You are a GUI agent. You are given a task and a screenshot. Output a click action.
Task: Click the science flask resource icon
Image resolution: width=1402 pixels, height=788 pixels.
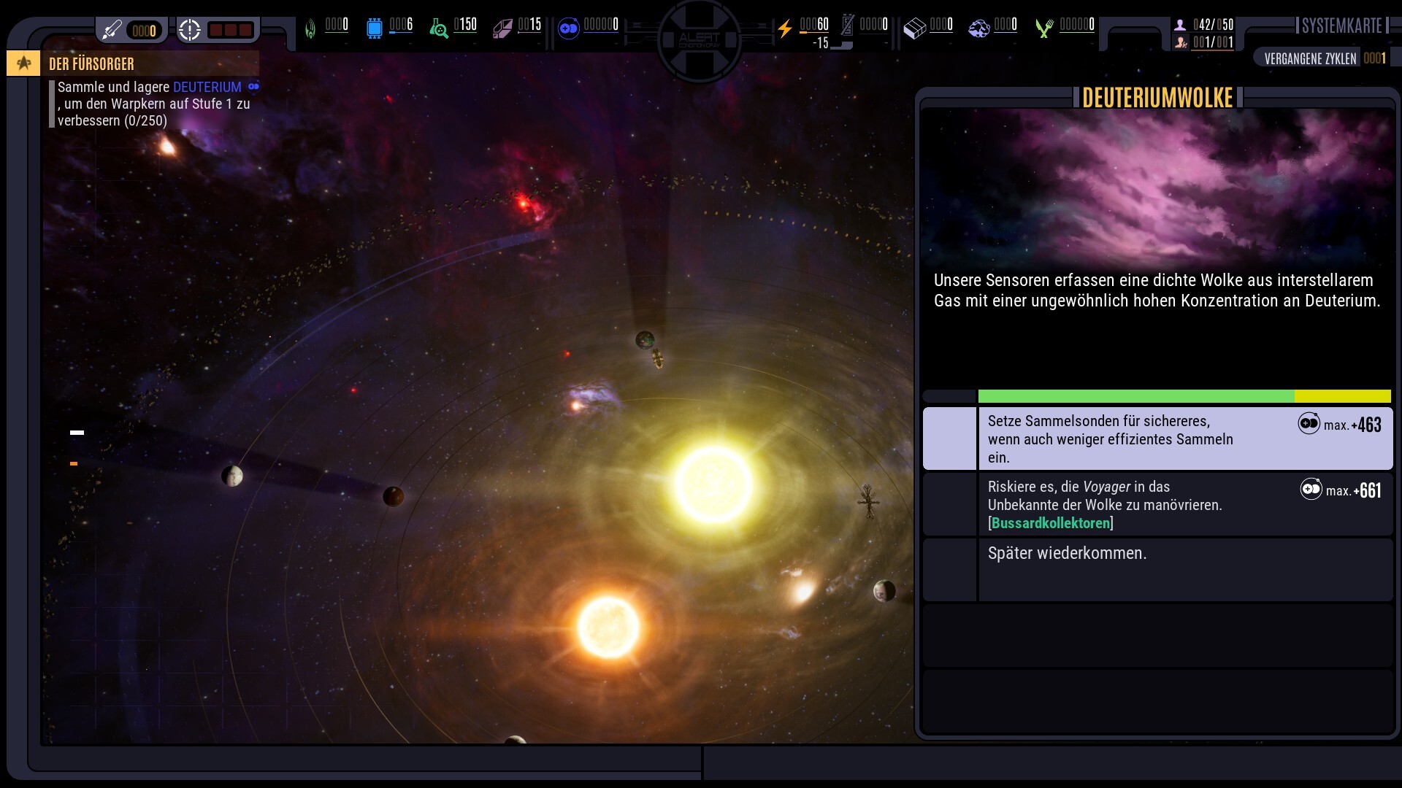point(439,28)
